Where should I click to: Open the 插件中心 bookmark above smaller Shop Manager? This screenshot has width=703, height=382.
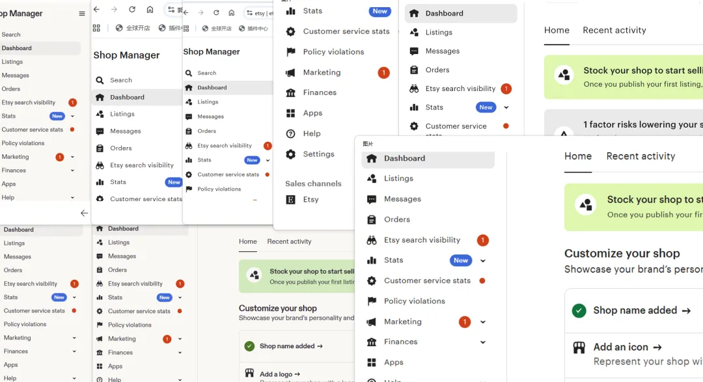[x=253, y=29]
